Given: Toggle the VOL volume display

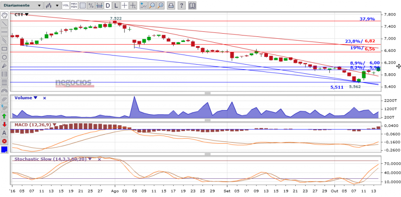Looking at the screenshot, I should coord(66,5).
